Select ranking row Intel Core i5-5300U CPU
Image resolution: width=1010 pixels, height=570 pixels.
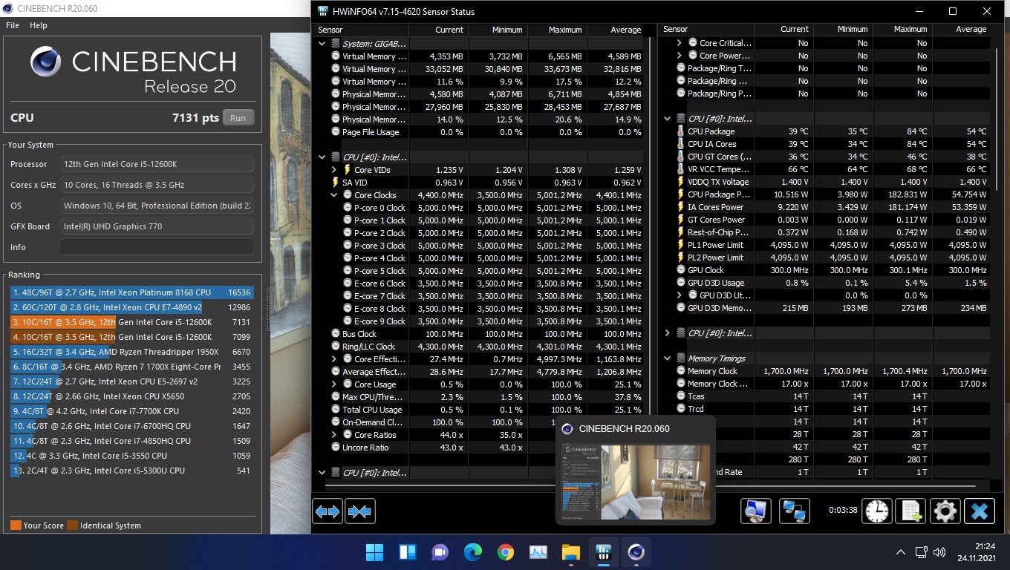131,471
